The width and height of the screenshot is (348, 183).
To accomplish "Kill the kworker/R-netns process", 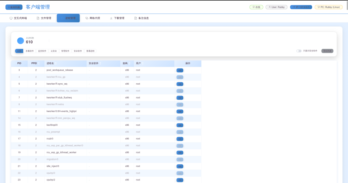I will click(x=180, y=105).
